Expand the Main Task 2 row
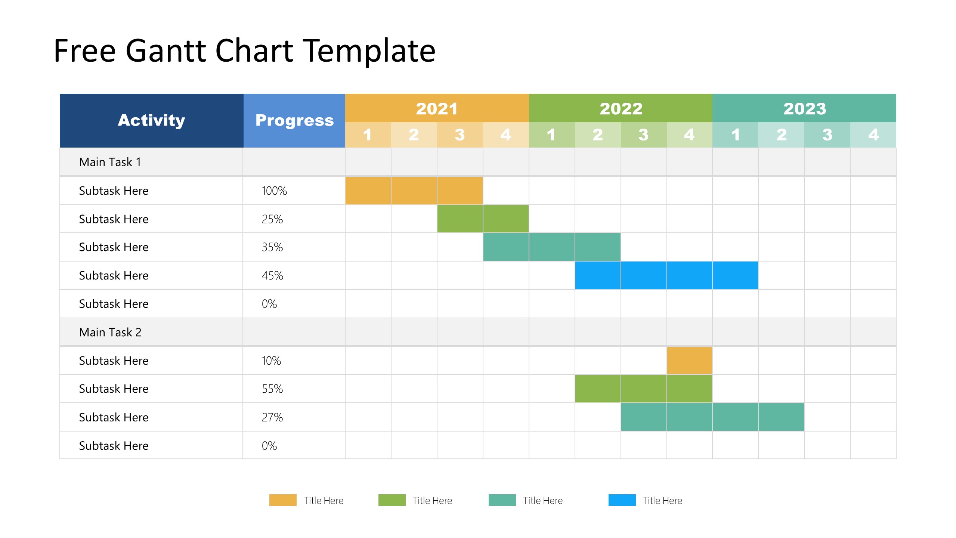 point(112,335)
